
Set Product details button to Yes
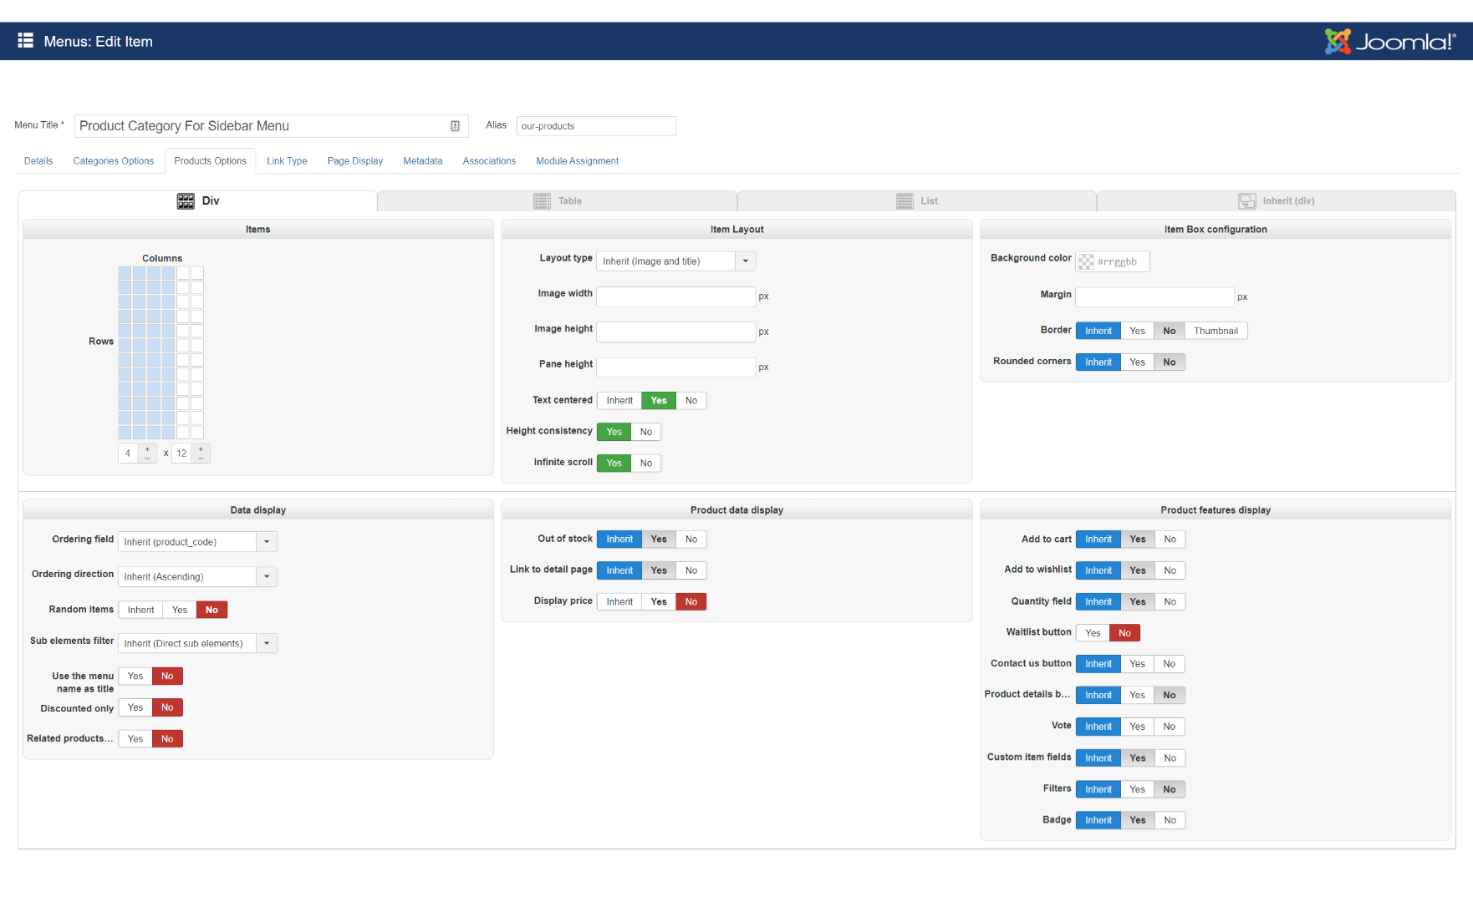coord(1138,696)
